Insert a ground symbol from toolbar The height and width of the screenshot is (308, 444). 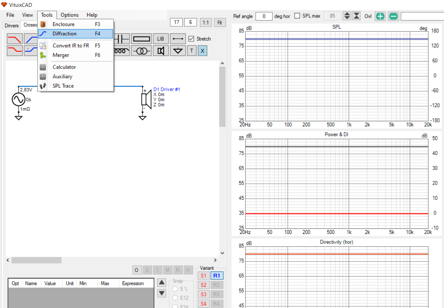pyautogui.click(x=178, y=51)
